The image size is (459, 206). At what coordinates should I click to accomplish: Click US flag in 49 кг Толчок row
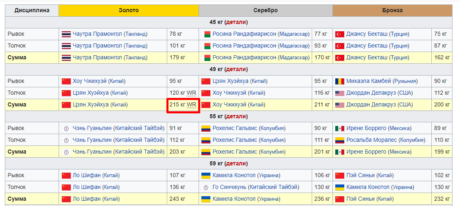pyautogui.click(x=339, y=93)
